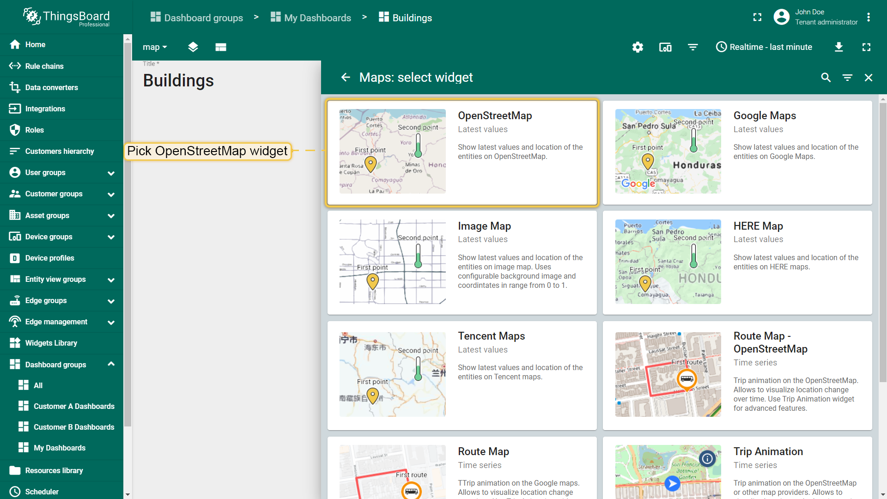The image size is (887, 499).
Task: Click My Dashboards breadcrumb
Action: 311,18
